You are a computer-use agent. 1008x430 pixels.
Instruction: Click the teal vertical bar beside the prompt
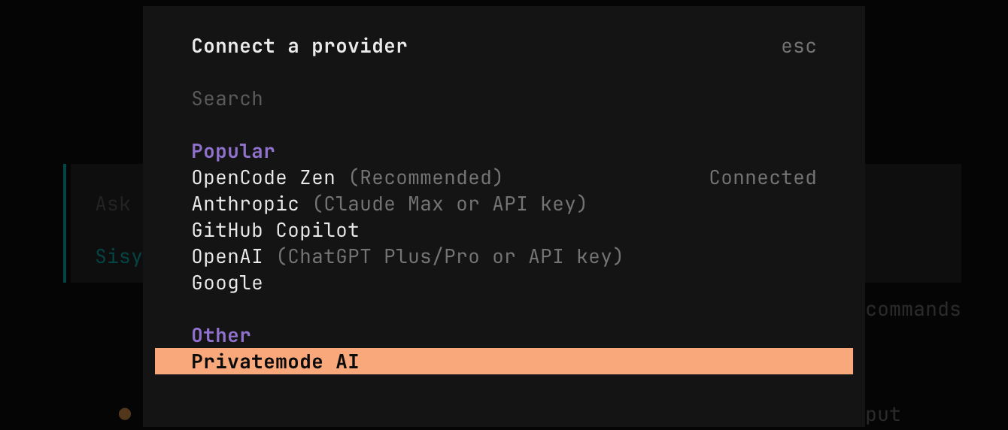[x=65, y=223]
